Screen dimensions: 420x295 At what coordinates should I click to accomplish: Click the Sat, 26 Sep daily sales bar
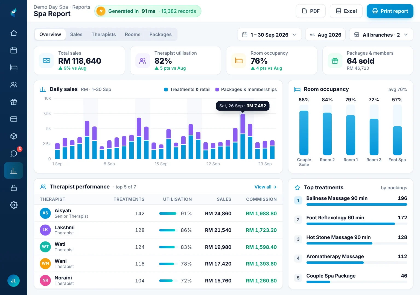tap(243, 136)
